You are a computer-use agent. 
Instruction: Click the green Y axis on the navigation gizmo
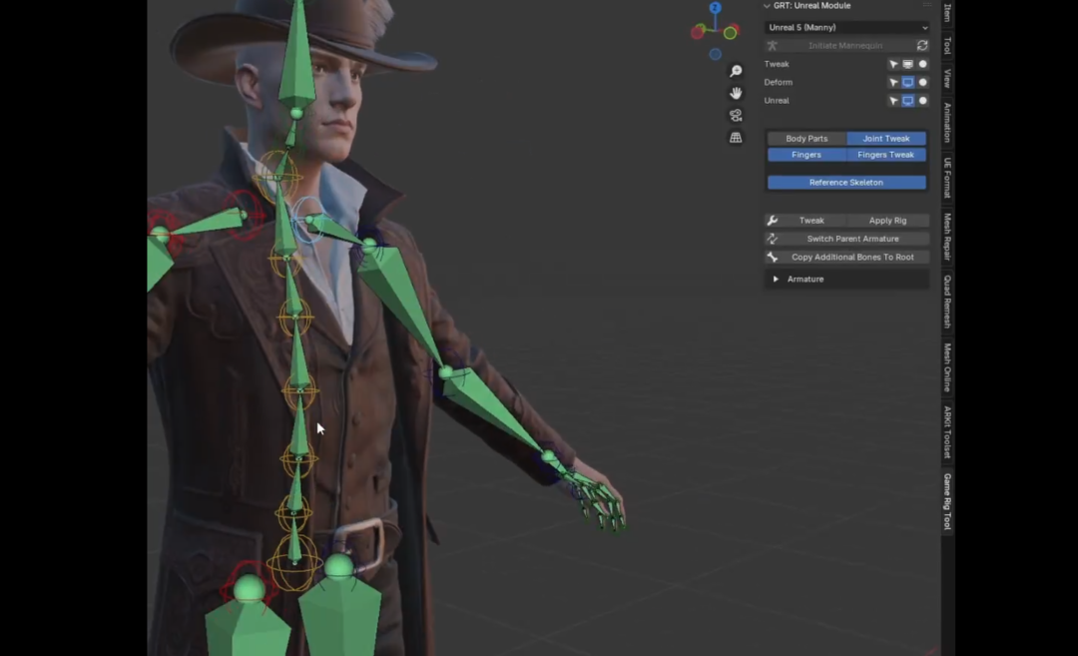click(x=730, y=33)
